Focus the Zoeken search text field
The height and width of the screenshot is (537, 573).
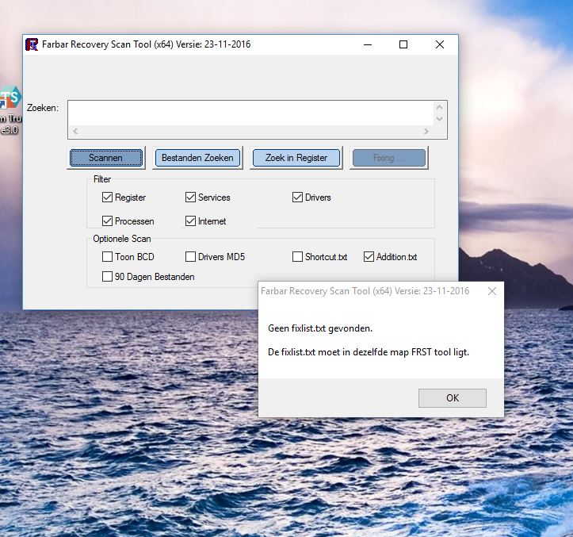250,113
